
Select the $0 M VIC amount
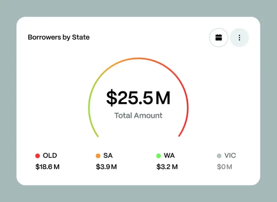(x=225, y=167)
